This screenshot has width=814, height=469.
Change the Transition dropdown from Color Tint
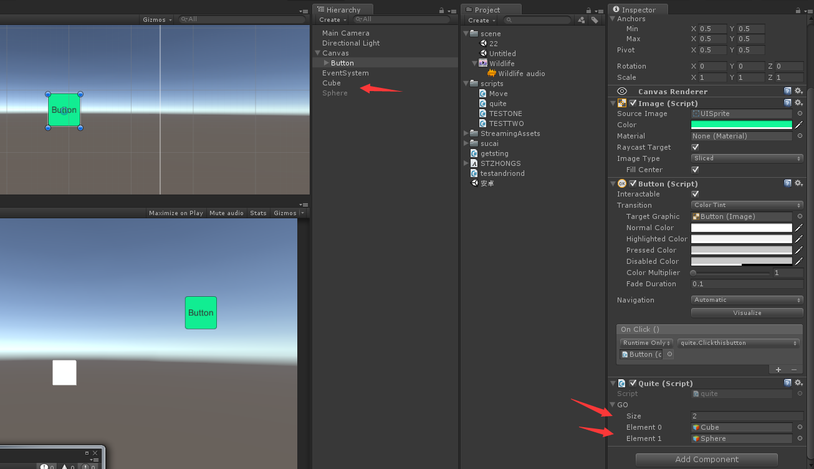click(x=747, y=205)
